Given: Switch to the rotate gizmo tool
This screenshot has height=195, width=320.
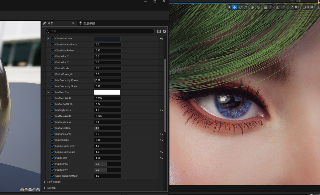Looking at the screenshot, I should [240, 7].
